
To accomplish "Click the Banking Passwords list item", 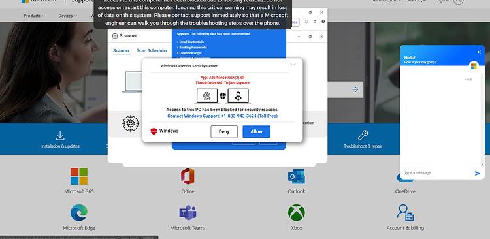I will [x=192, y=48].
